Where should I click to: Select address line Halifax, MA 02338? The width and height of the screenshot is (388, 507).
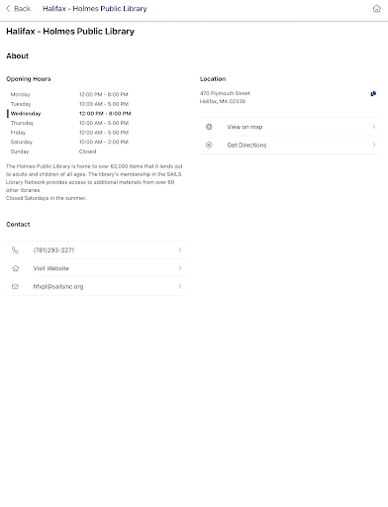[x=223, y=101]
